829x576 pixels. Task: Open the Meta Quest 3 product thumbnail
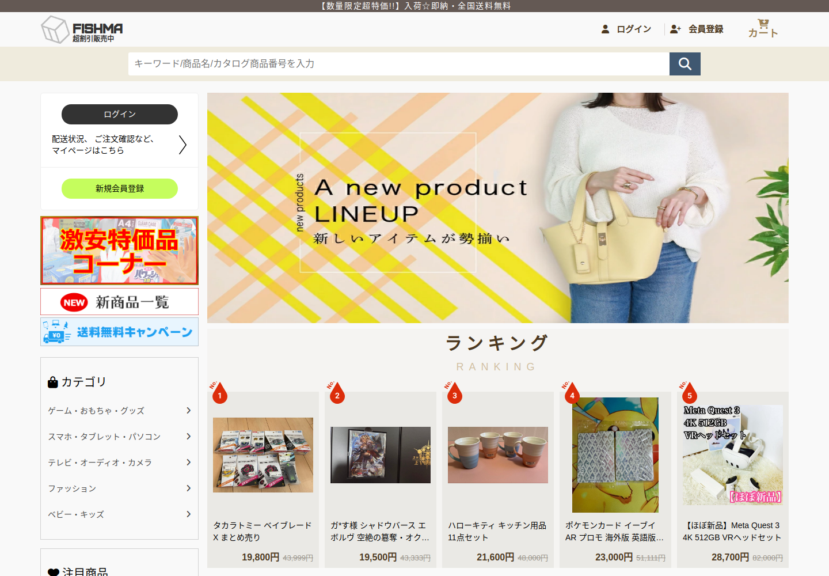tap(733, 455)
